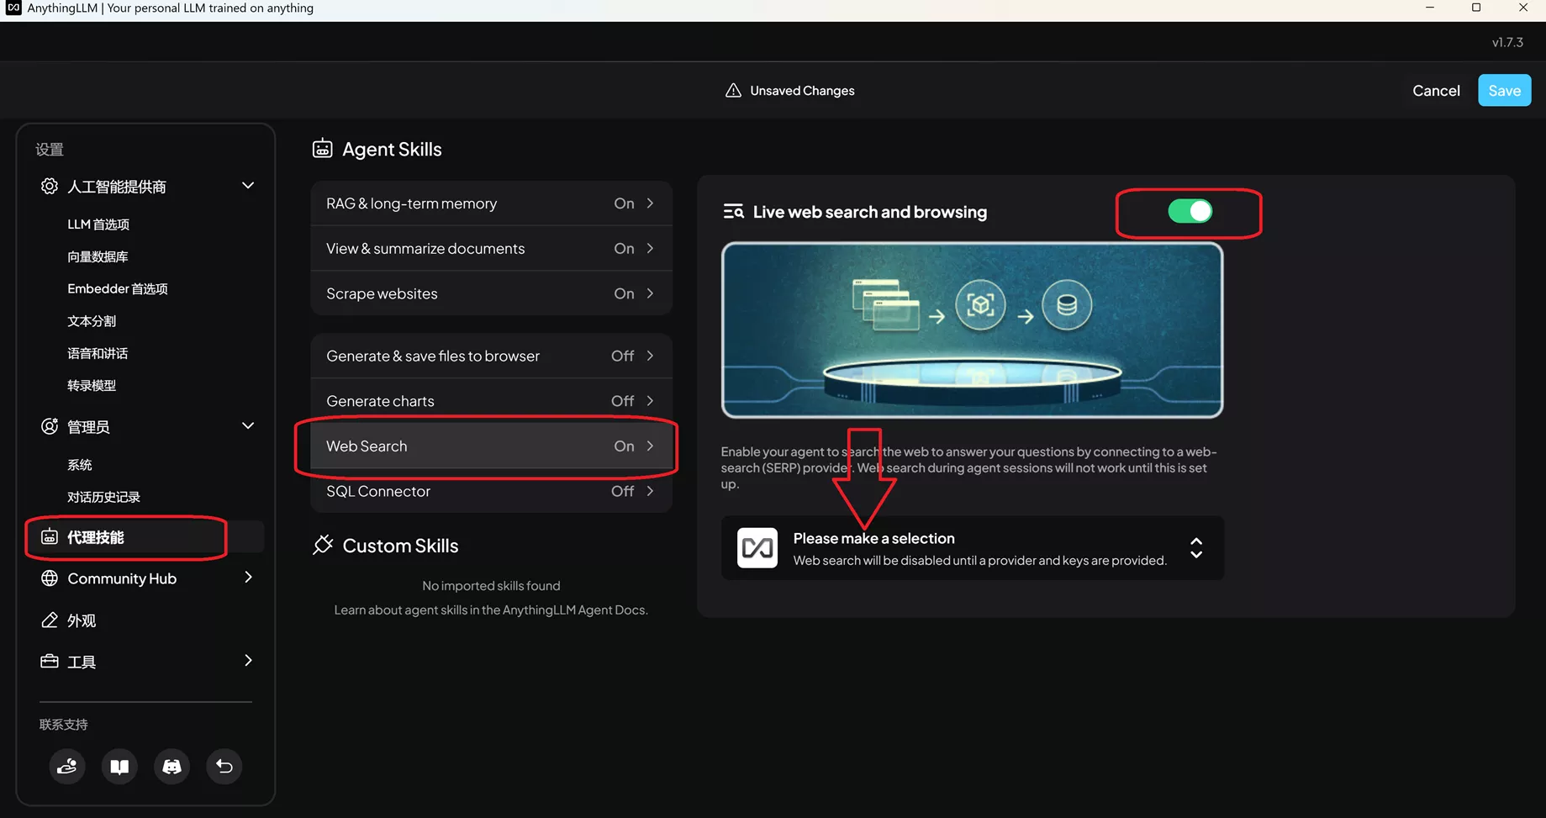Select the Web Search skill

coord(491,446)
